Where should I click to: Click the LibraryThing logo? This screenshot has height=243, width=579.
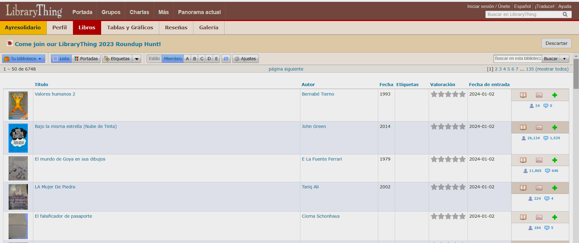click(x=34, y=11)
